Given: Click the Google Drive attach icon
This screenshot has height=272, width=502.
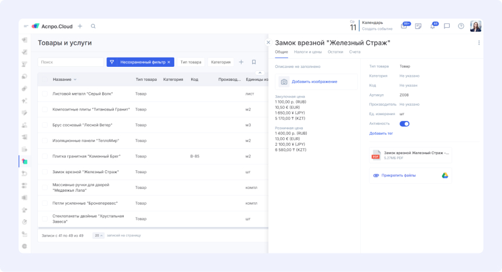Looking at the screenshot, I should (444, 175).
